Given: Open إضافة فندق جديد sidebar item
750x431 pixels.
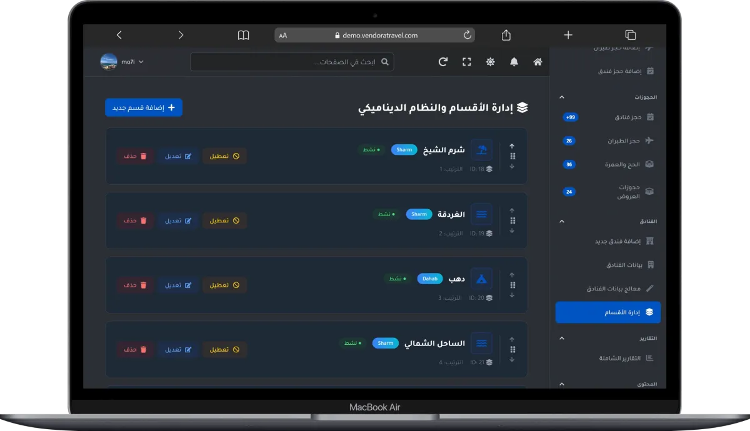Looking at the screenshot, I should 607,241.
